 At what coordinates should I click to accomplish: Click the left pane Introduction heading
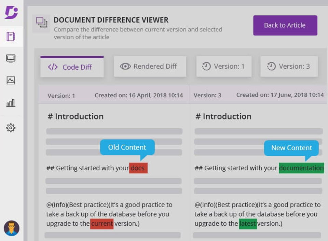point(76,116)
